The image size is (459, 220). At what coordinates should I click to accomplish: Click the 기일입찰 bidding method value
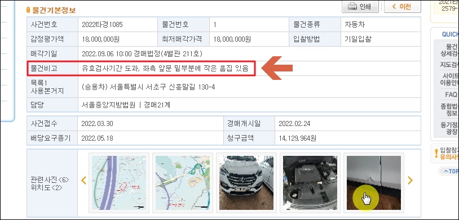pyautogui.click(x=358, y=39)
